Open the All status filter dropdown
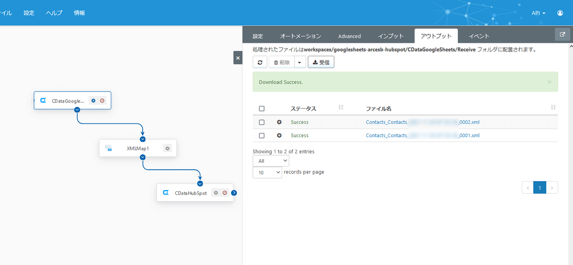 click(x=271, y=161)
